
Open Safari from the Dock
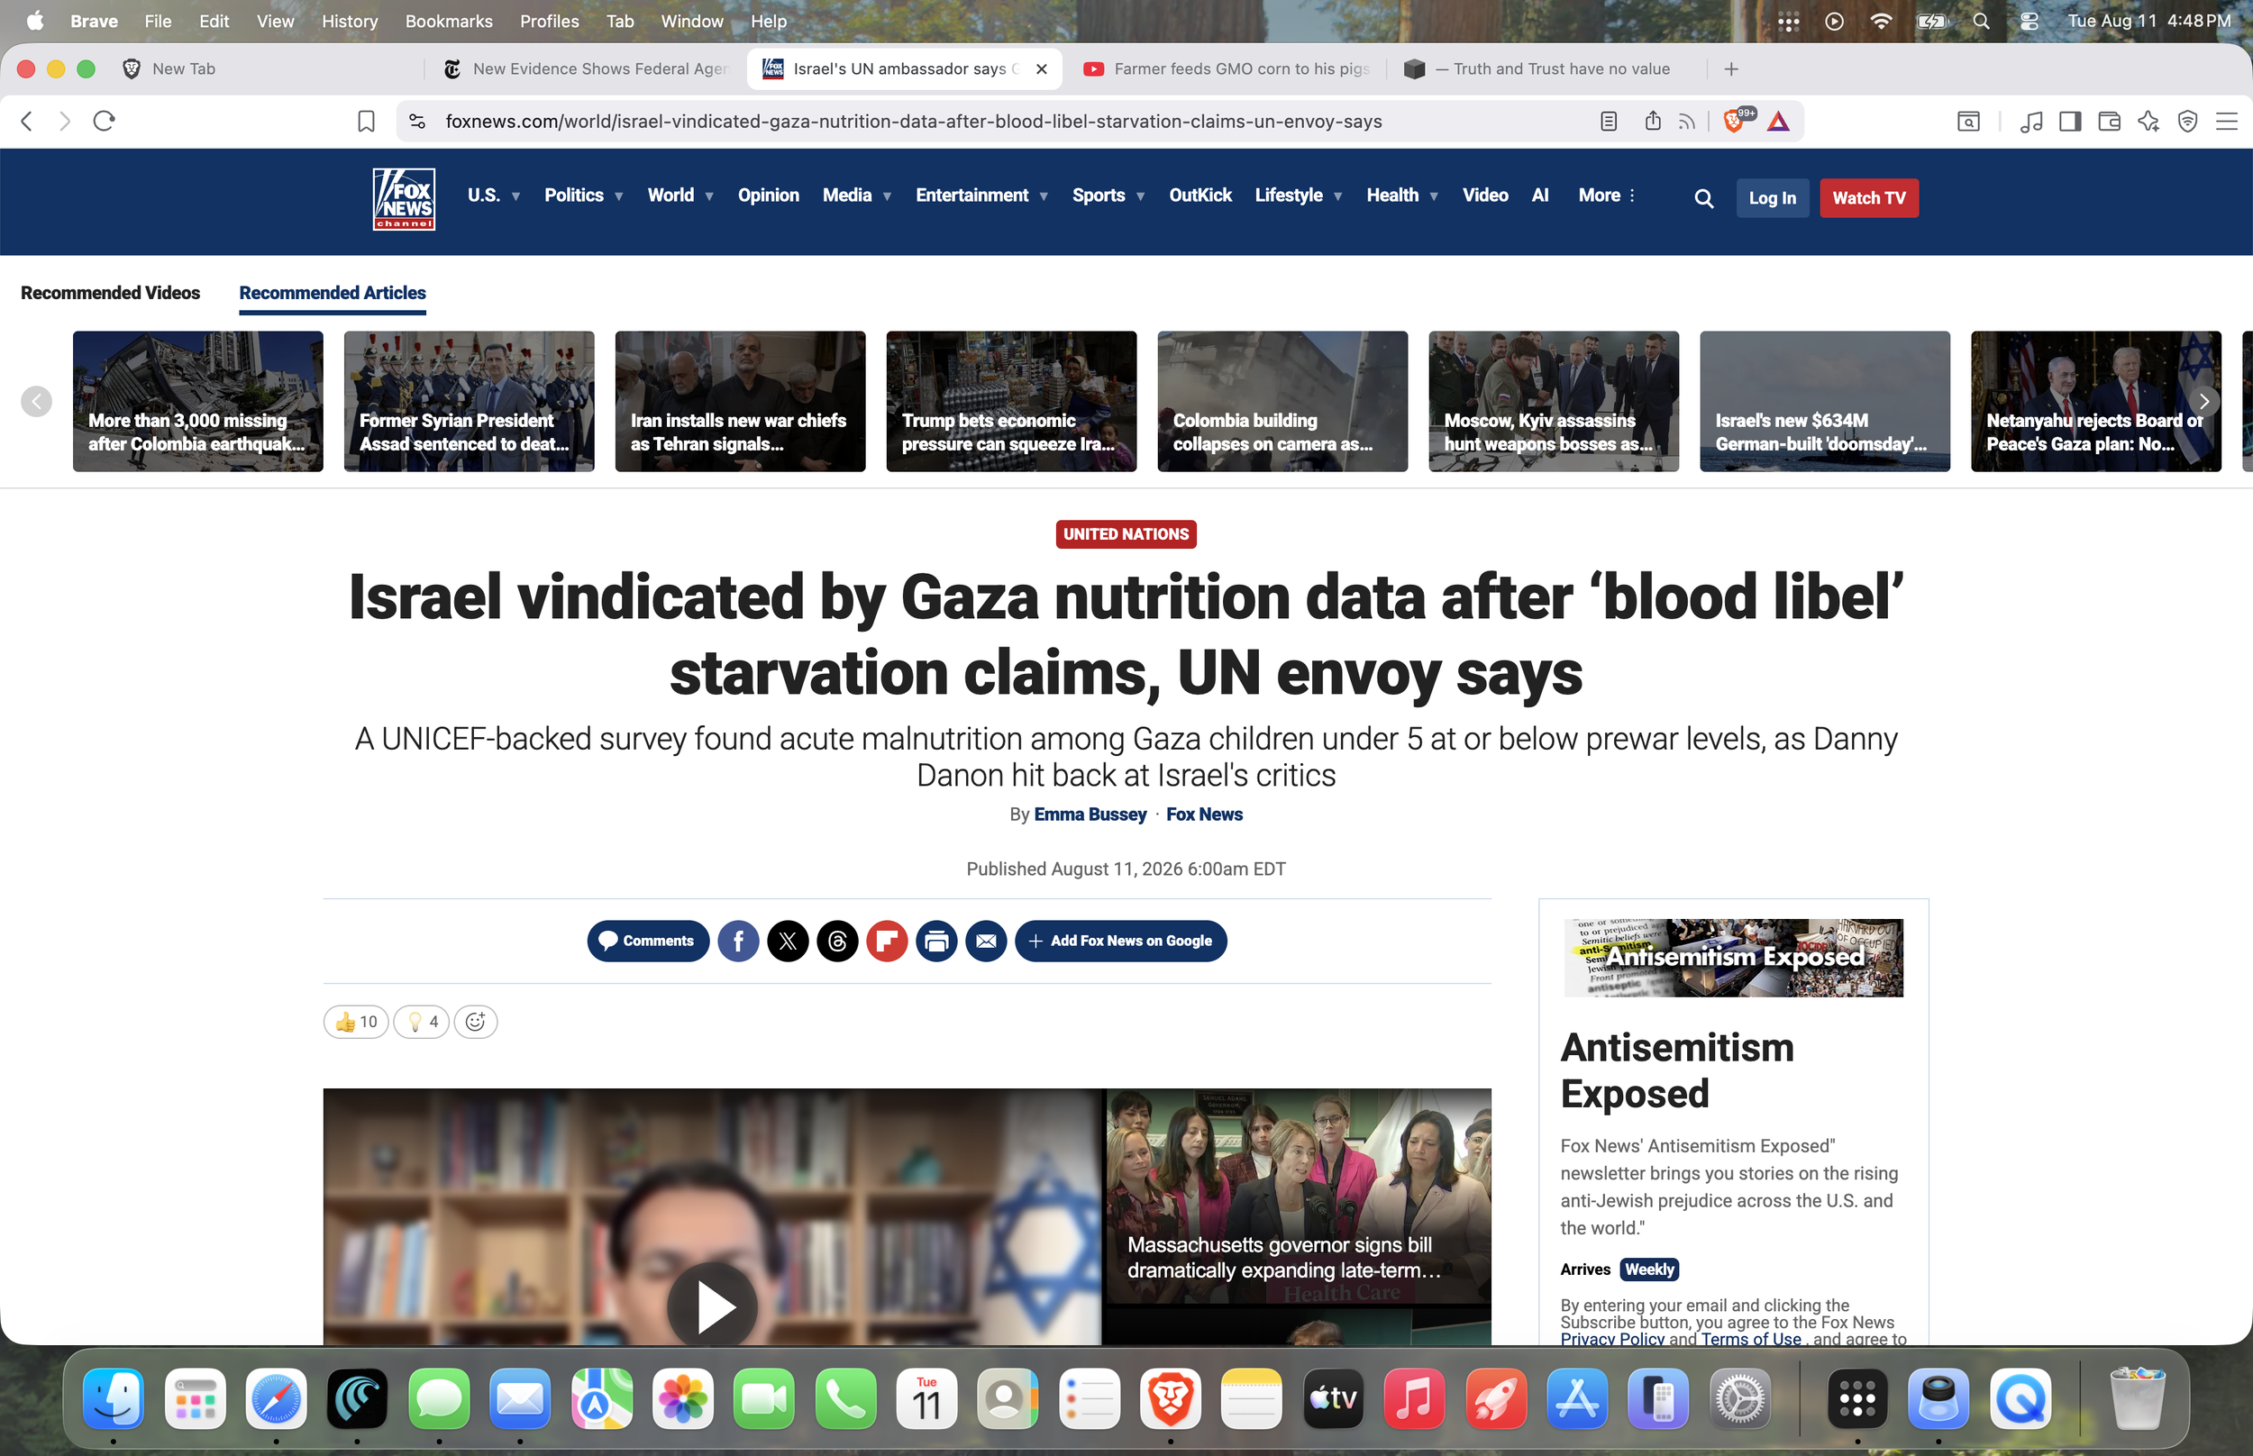click(276, 1398)
